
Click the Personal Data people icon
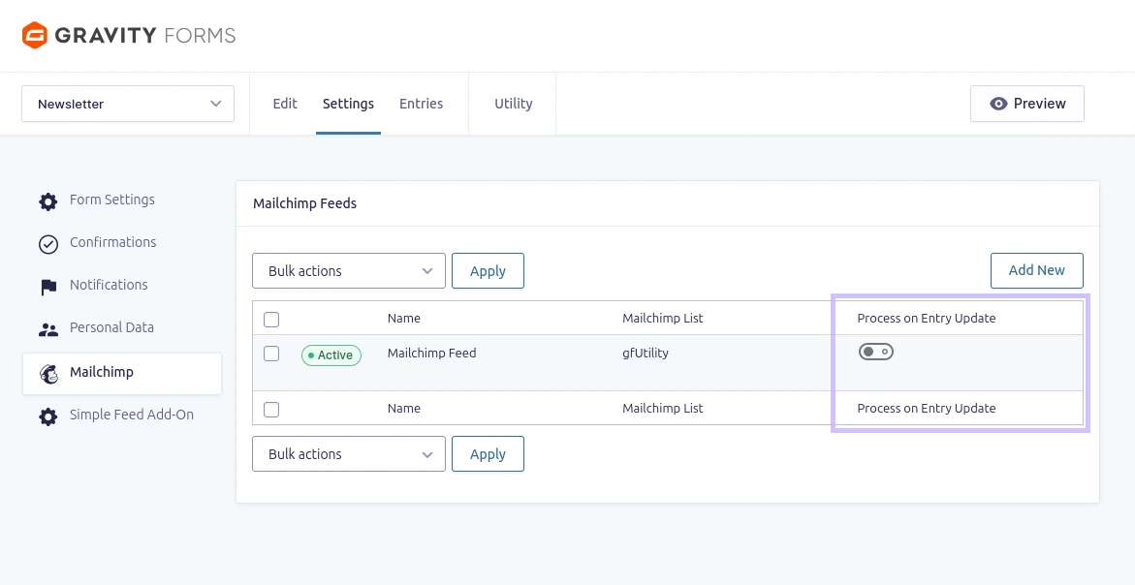(47, 329)
